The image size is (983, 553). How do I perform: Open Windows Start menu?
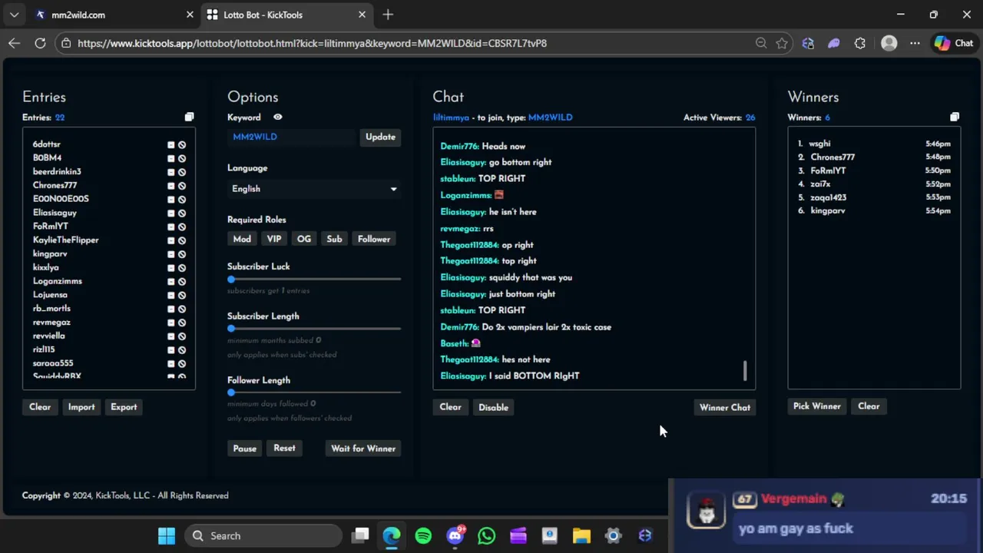[x=166, y=535]
